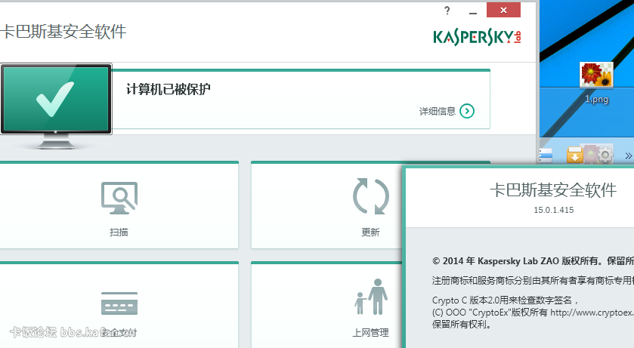Viewport: 634px width, 348px height.
Task: Click the Kaspersky Lab logo
Action: pyautogui.click(x=477, y=37)
